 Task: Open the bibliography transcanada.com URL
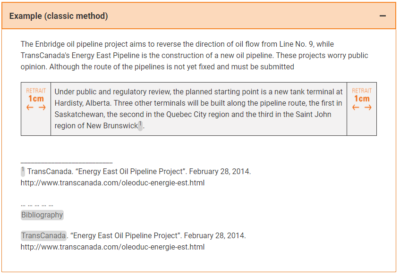112,247
